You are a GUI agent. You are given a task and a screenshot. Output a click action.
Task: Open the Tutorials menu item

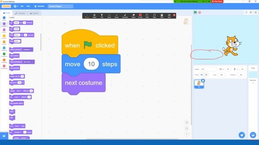coord(39,6)
